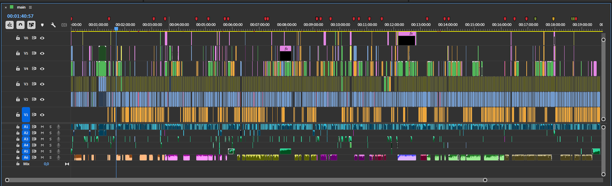Toggle A6 track targeting button

(x=26, y=157)
